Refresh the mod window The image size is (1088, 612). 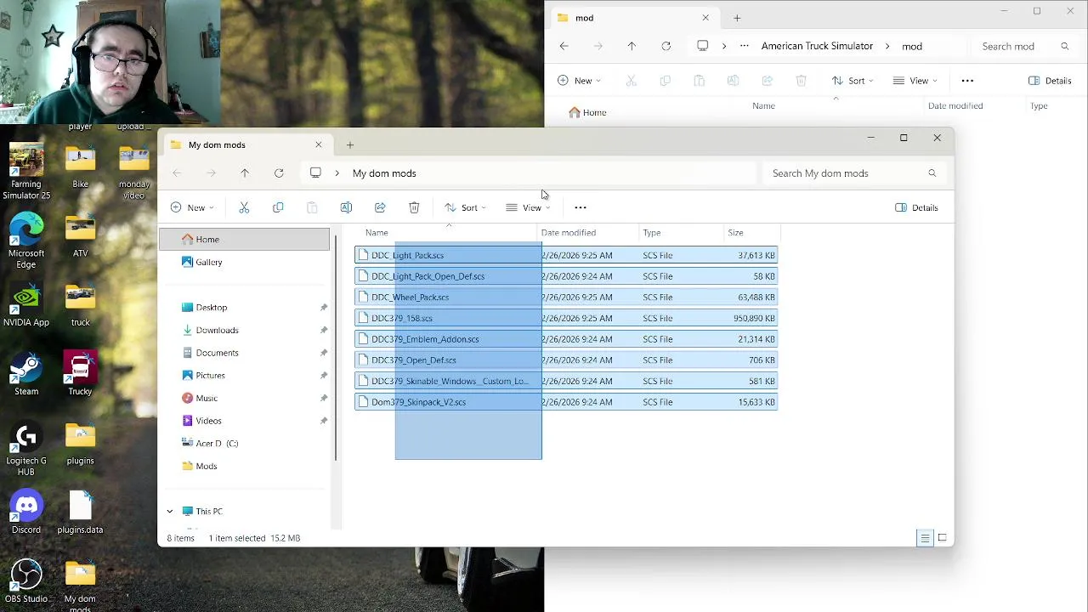(666, 46)
